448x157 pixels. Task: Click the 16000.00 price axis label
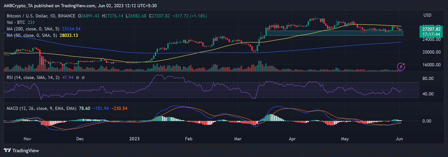pyautogui.click(x=431, y=65)
